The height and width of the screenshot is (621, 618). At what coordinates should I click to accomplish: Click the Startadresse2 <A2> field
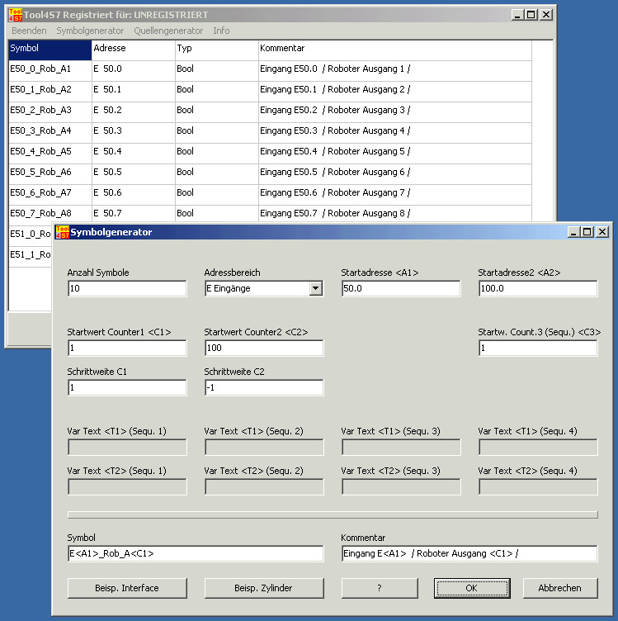click(x=537, y=288)
